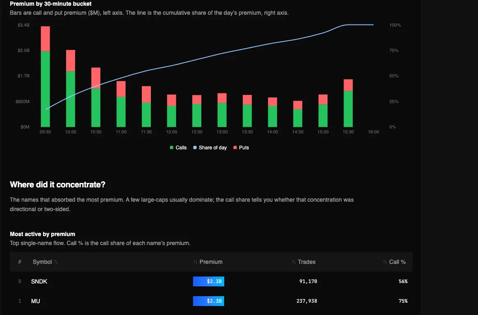478x315 pixels.
Task: Click the 11:00 bucket bar
Action: pyautogui.click(x=121, y=104)
